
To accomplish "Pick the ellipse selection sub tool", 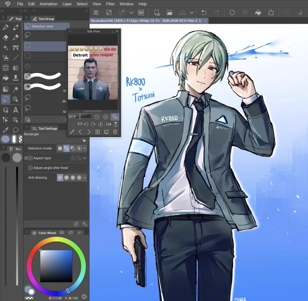I will (45, 56).
